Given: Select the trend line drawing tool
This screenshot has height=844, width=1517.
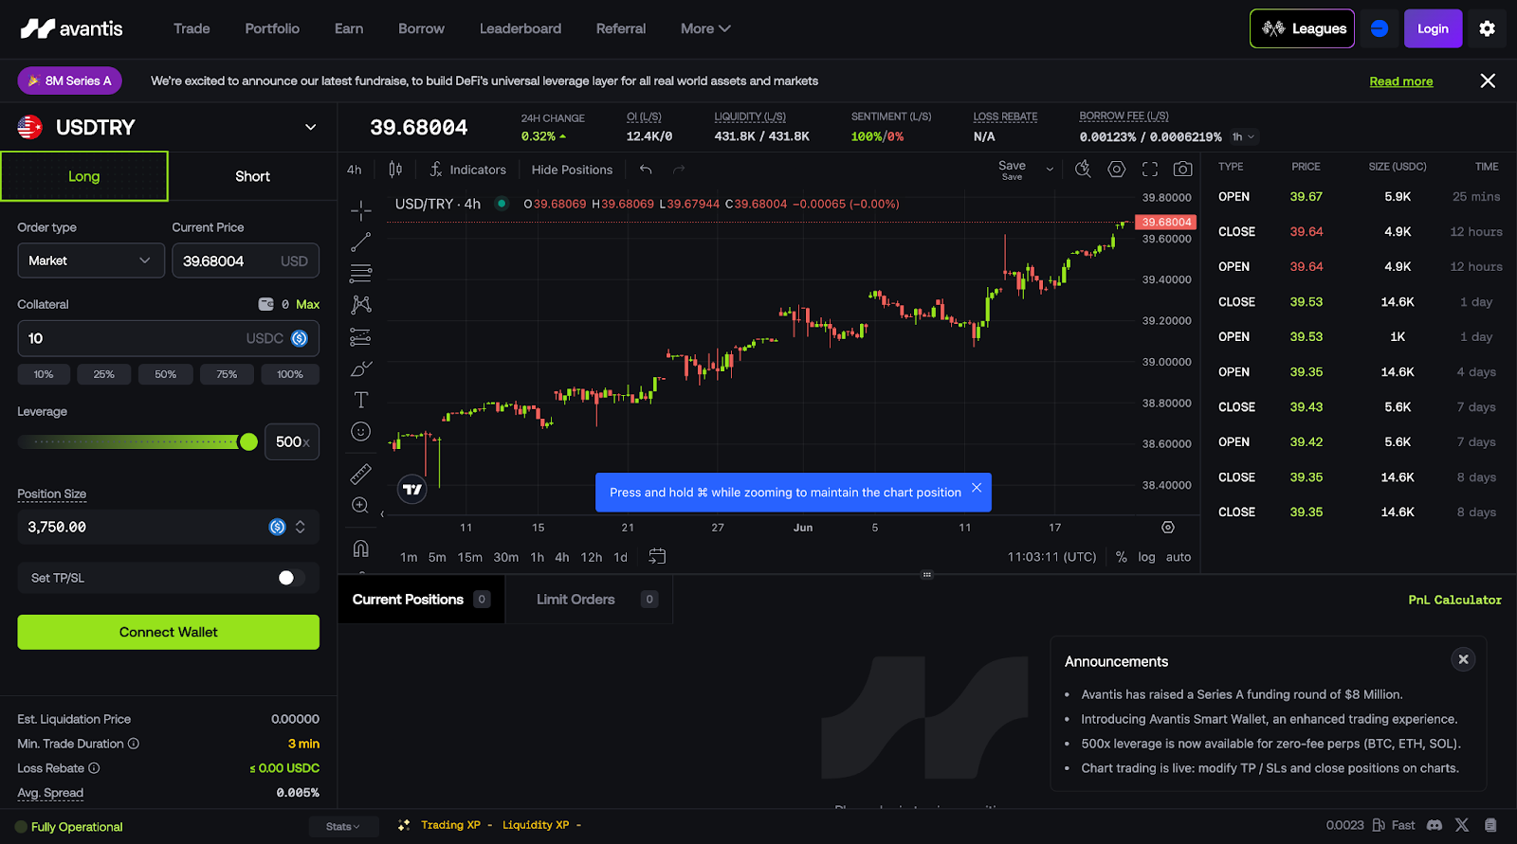Looking at the screenshot, I should coord(360,242).
